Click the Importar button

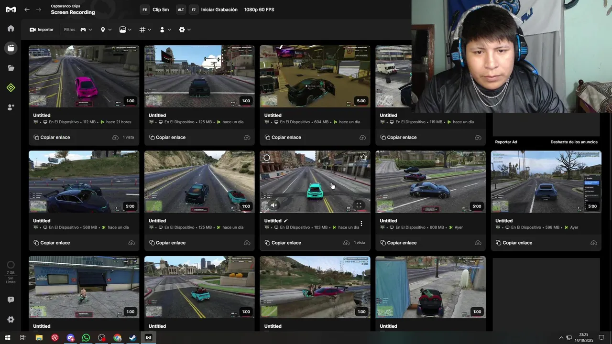42,30
